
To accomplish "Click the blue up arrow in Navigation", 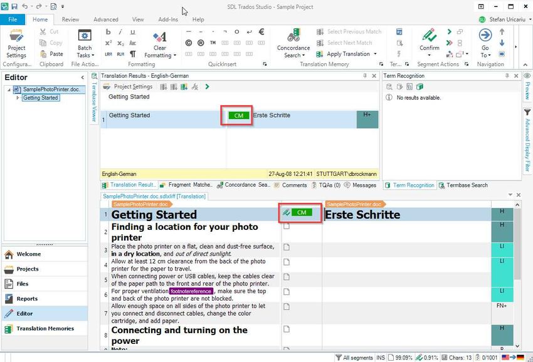I will [502, 31].
